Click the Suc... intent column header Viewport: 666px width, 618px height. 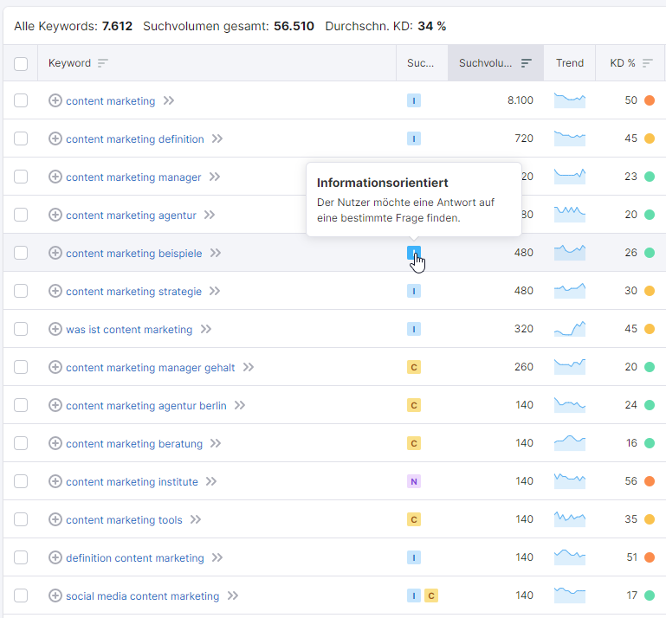point(421,63)
